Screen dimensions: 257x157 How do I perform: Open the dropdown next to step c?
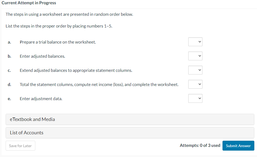pos(195,70)
